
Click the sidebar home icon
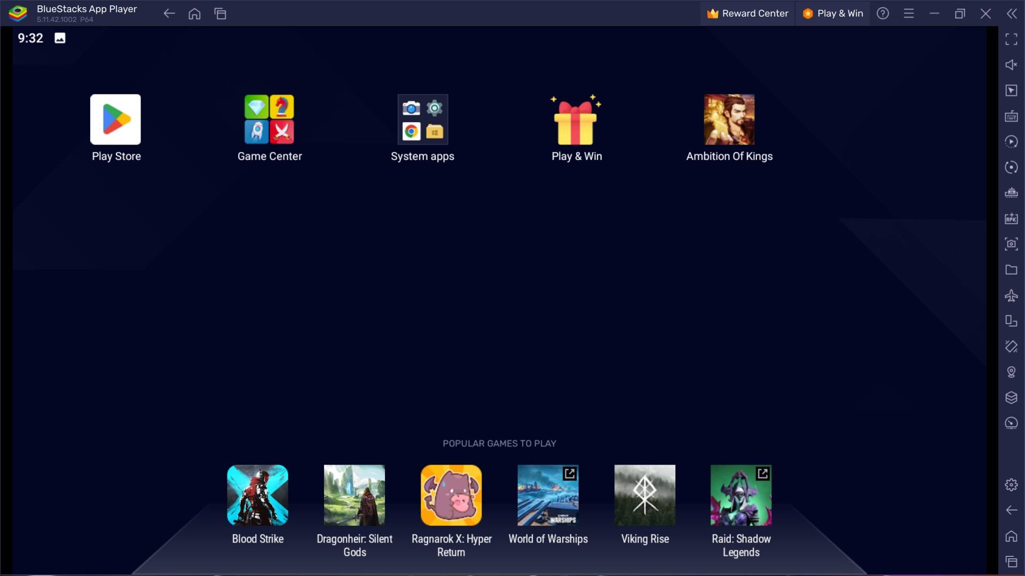pyautogui.click(x=1011, y=536)
